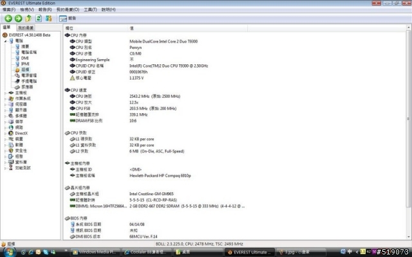Open the 感應器 sensor item
Image resolution: width=412 pixels, height=257 pixels.
(27, 87)
